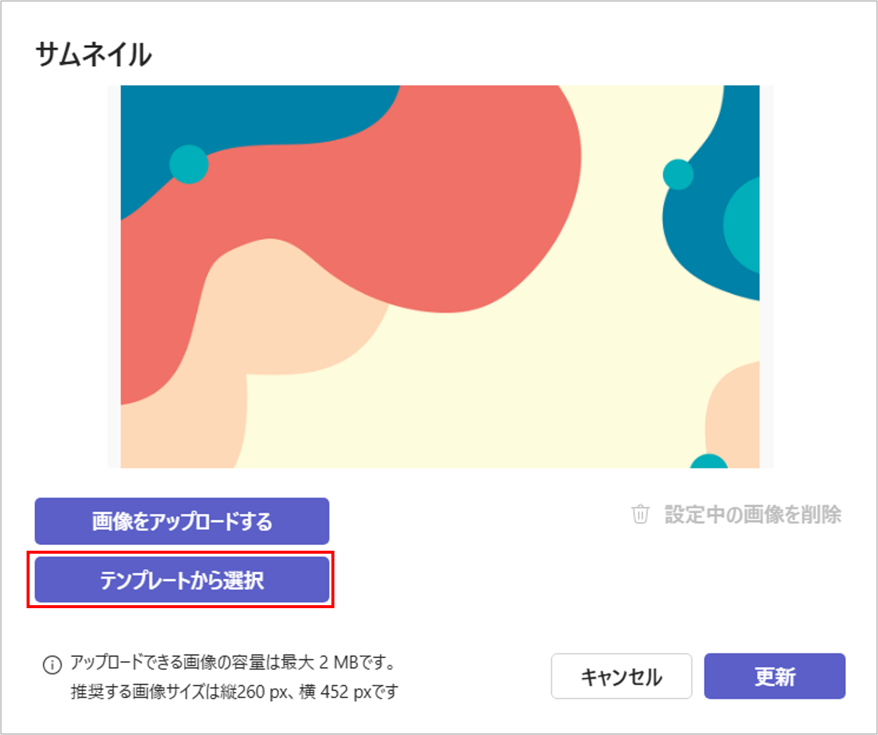Click the trash can icon
This screenshot has height=735, width=878.
[640, 514]
